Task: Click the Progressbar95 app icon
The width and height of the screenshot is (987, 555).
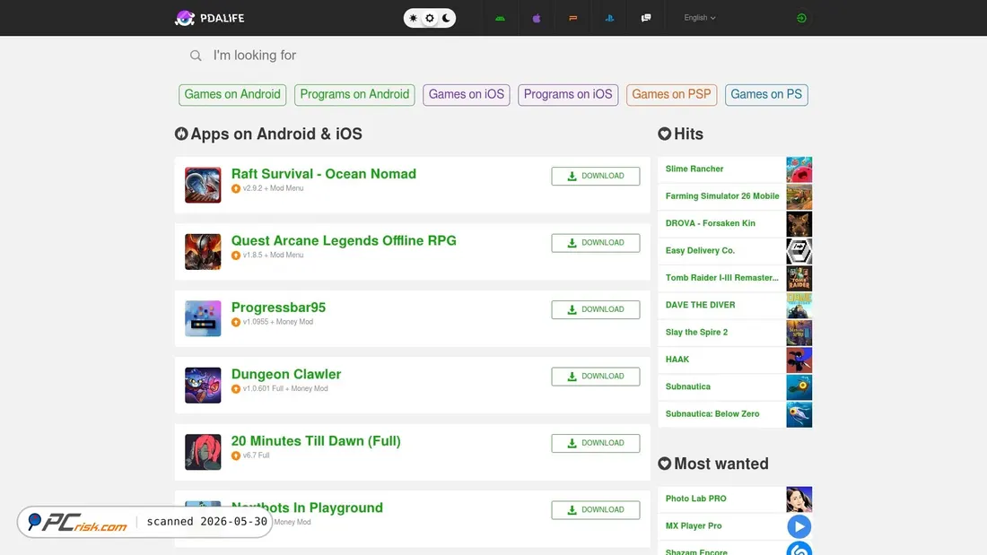Action: coord(203,318)
